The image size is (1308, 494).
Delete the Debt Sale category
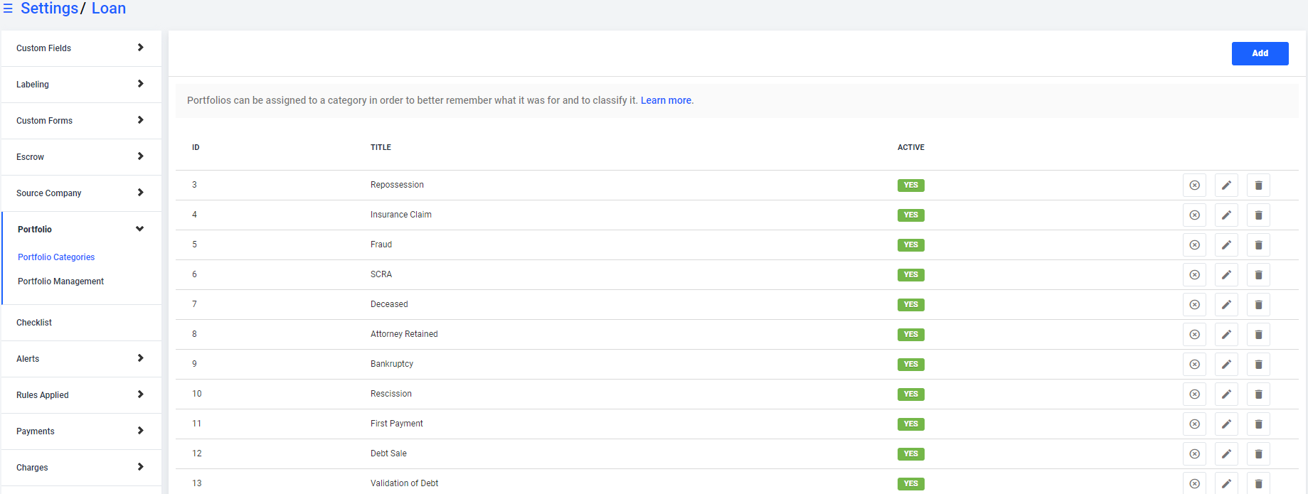(x=1258, y=454)
